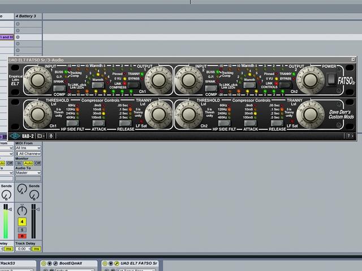Click Ch1 Attack selector button

(x=98, y=123)
